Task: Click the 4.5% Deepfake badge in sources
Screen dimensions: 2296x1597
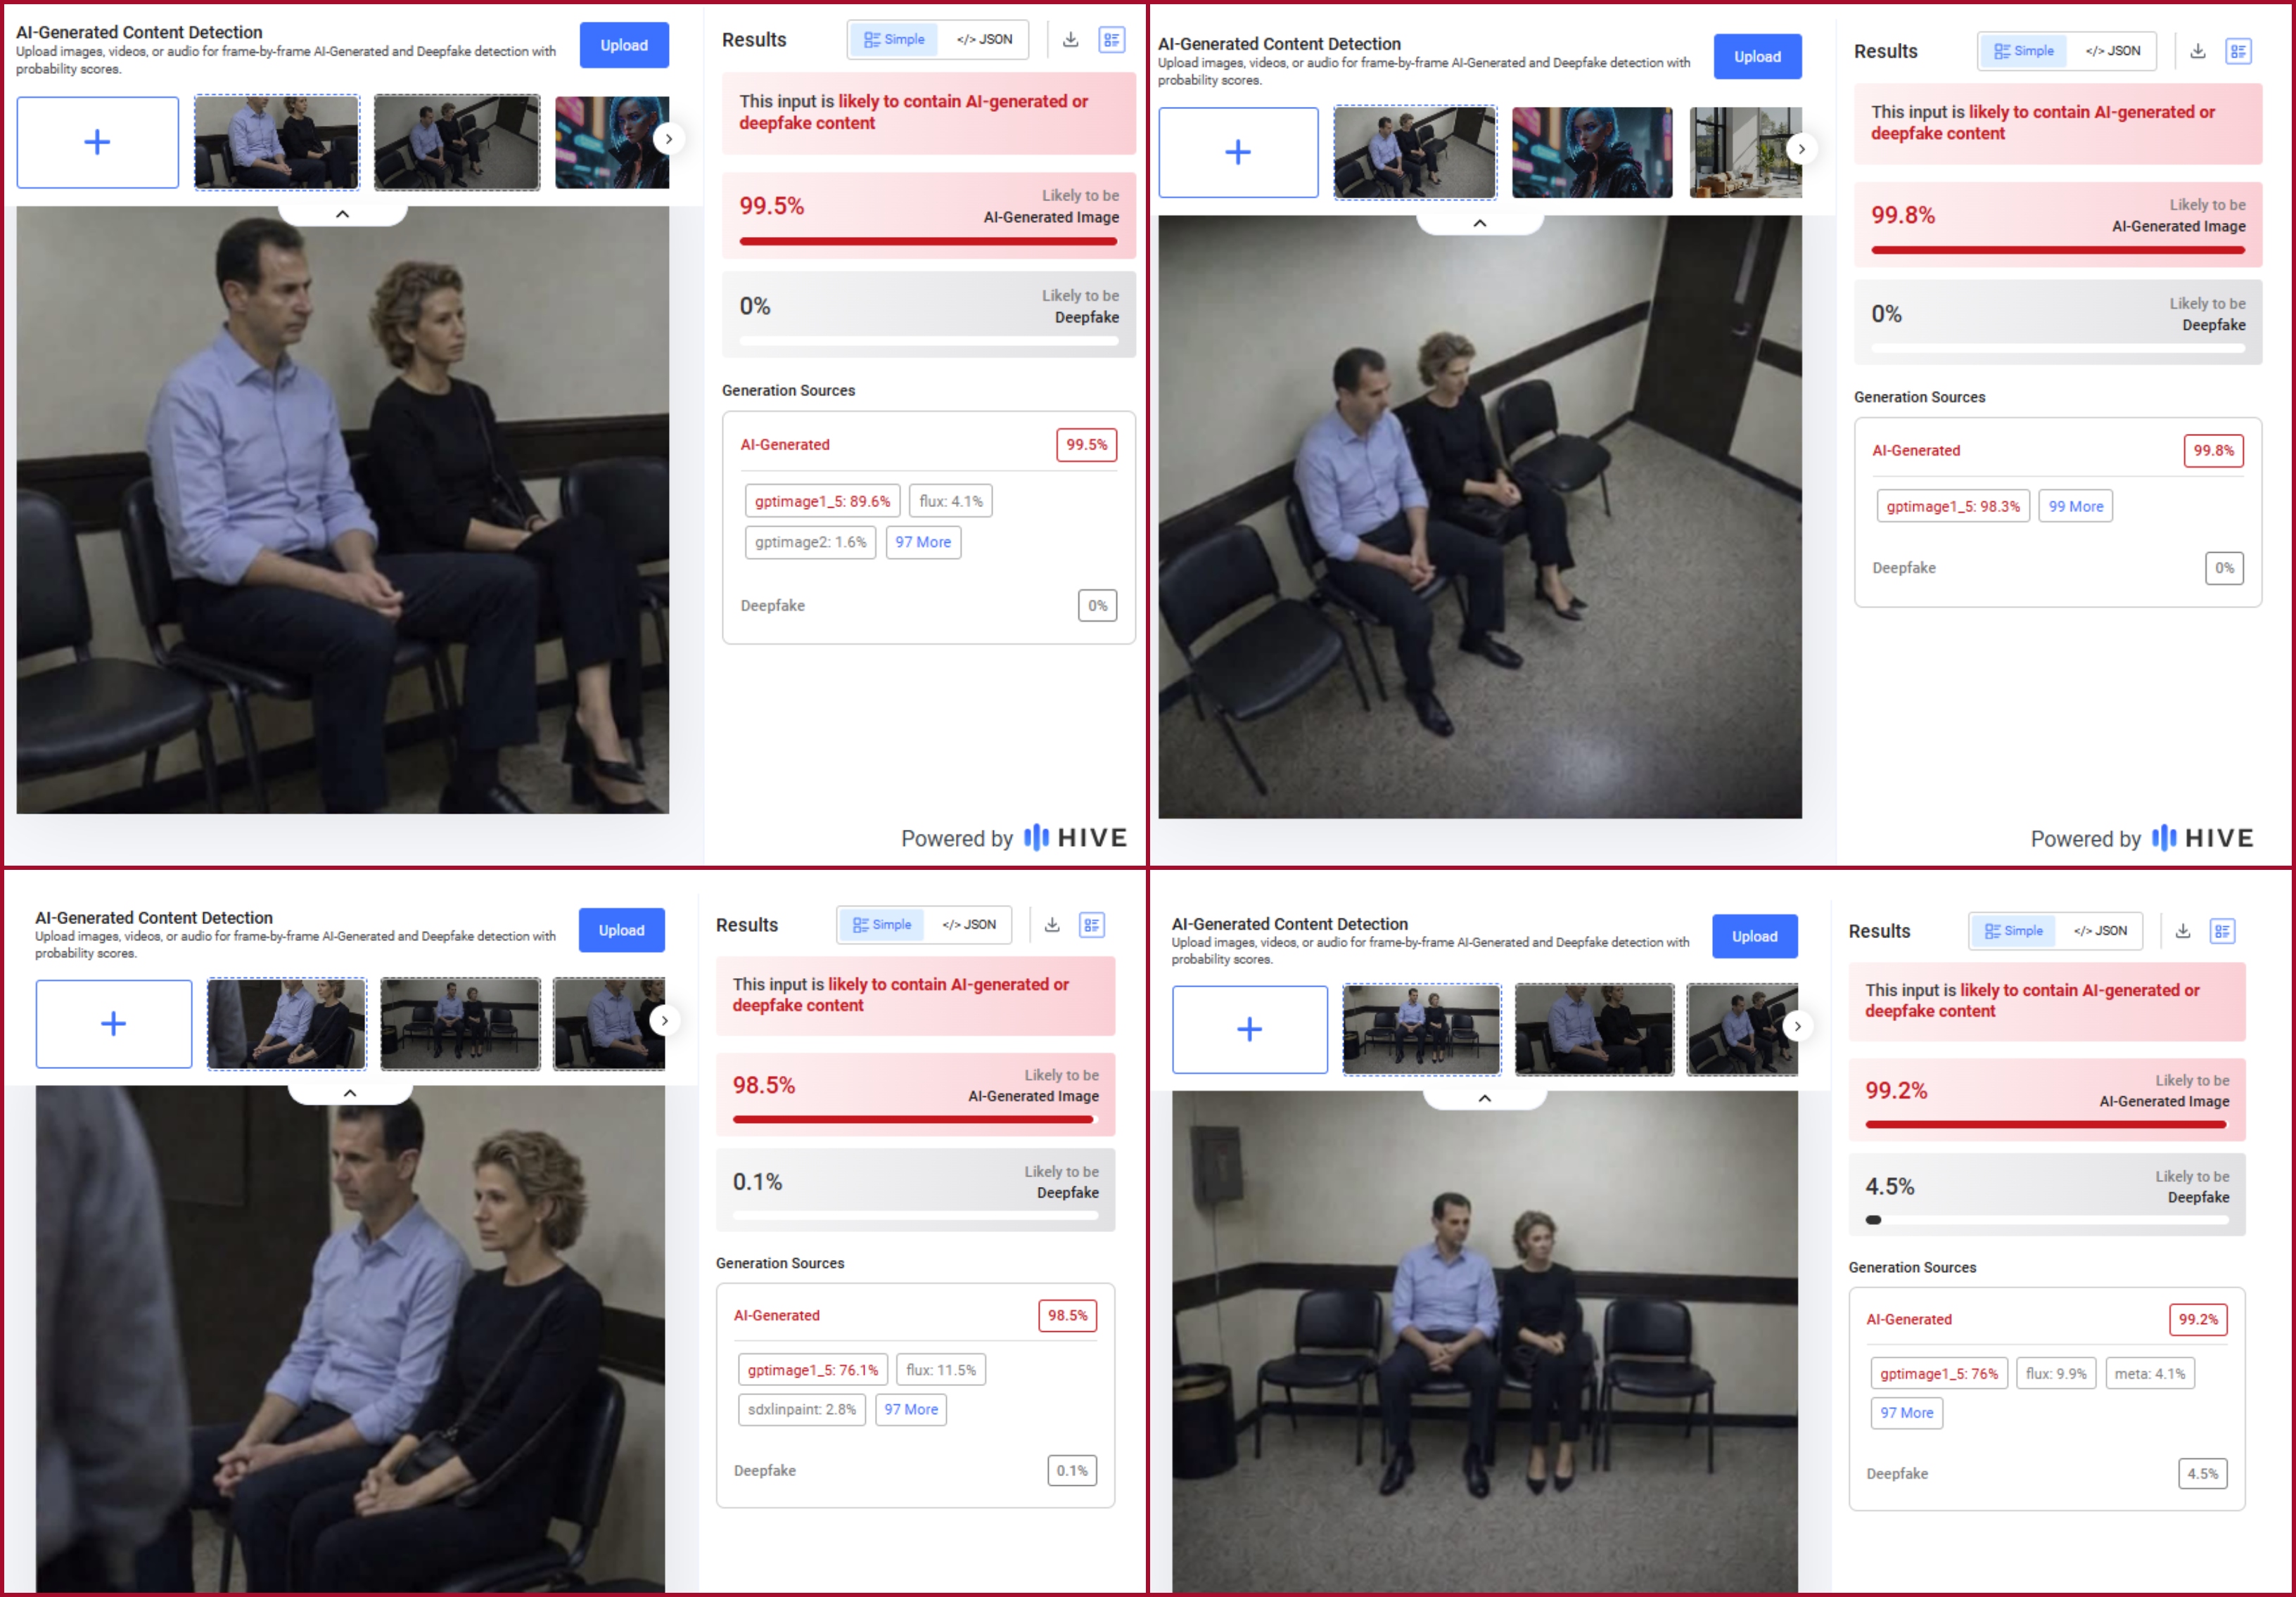Action: 2202,1474
